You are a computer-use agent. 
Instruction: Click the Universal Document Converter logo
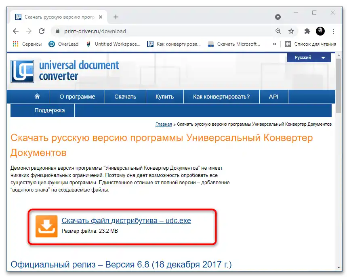[x=65, y=71]
